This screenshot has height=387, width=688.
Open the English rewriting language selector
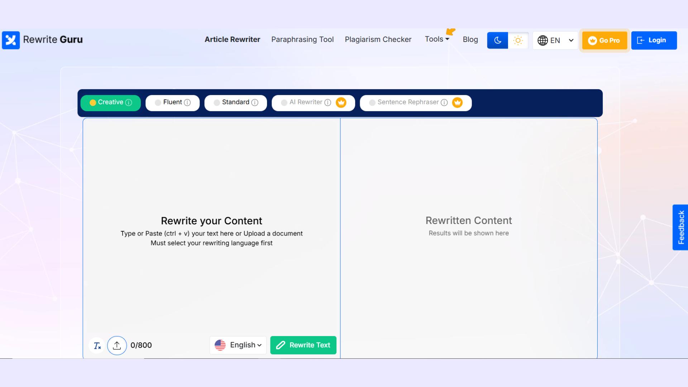238,345
